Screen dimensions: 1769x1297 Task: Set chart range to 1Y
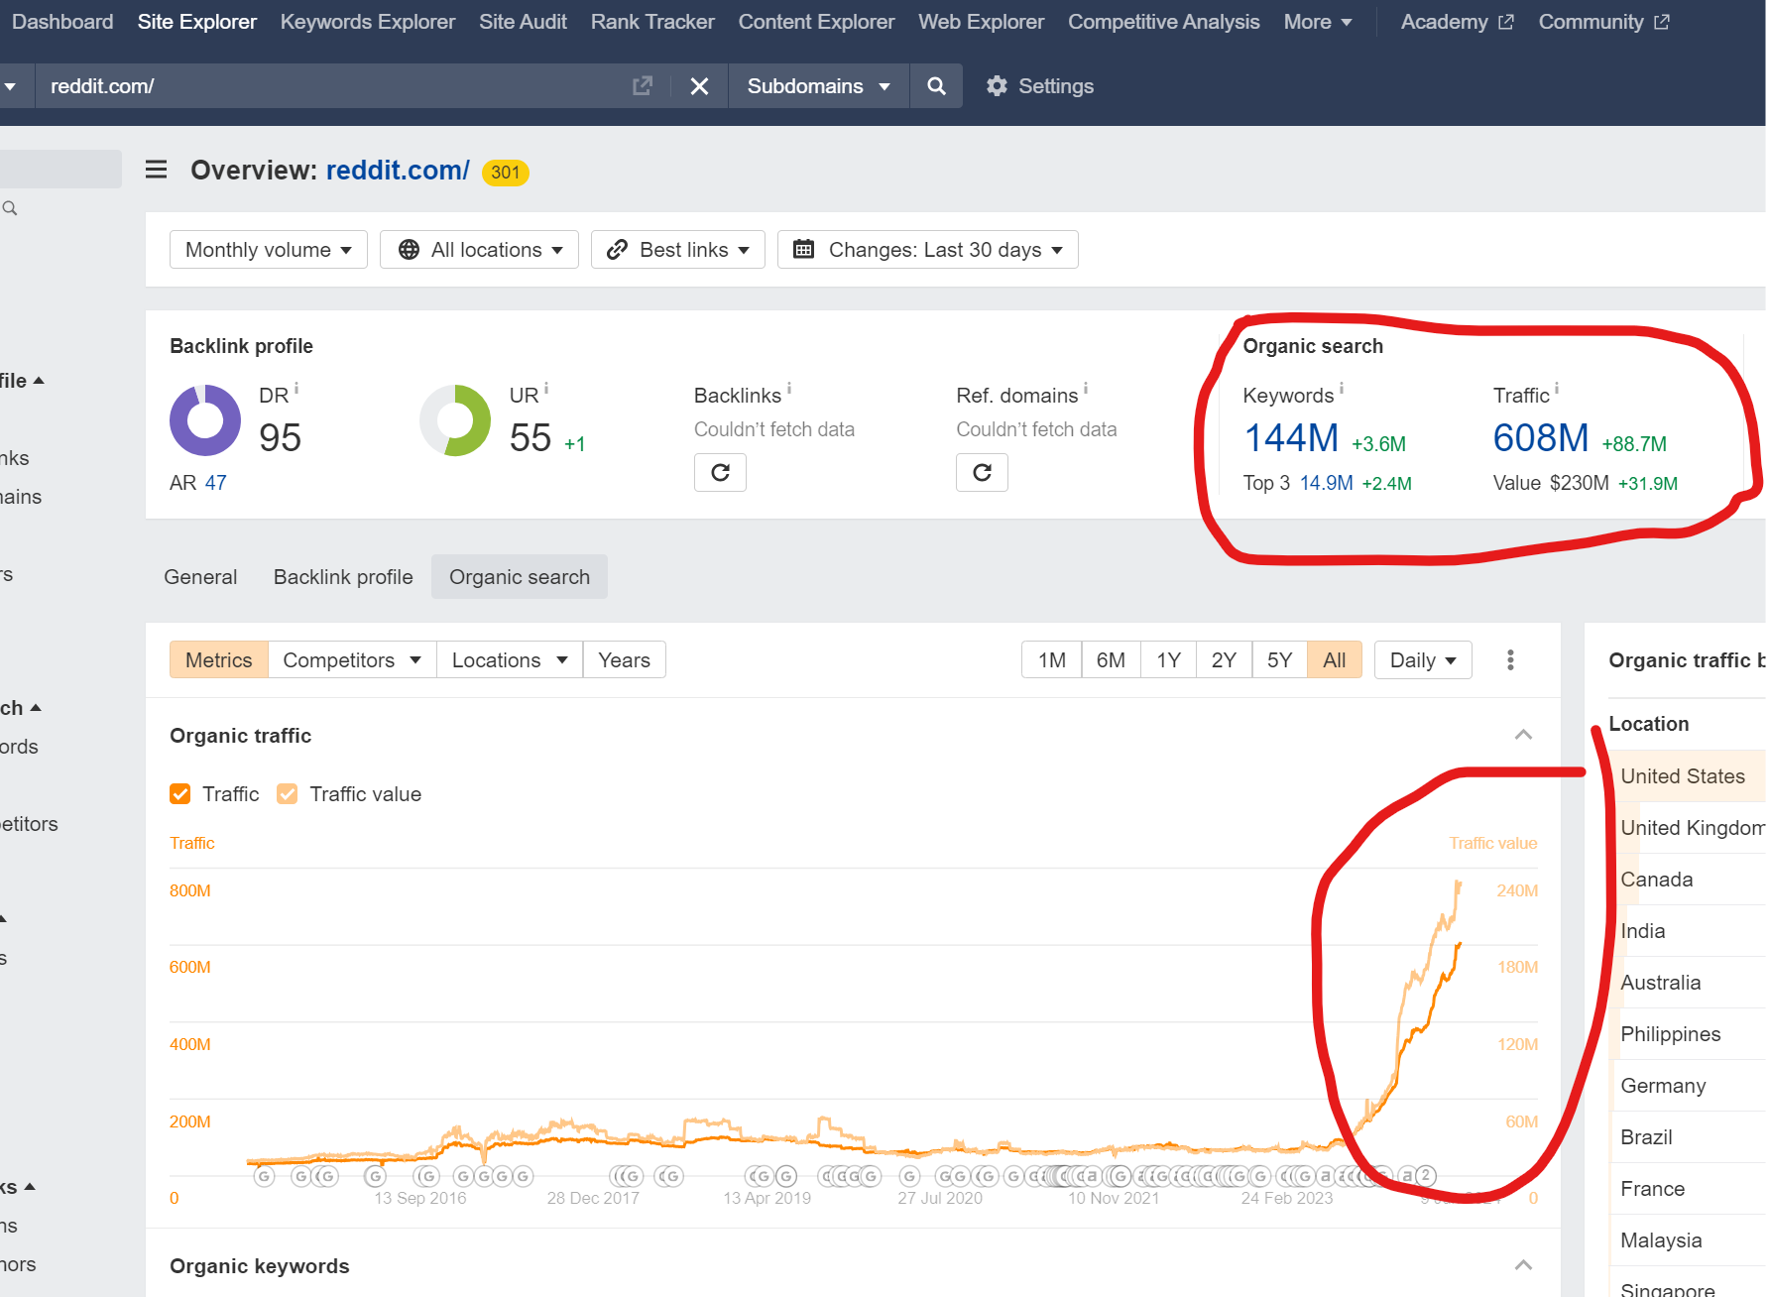click(x=1168, y=660)
